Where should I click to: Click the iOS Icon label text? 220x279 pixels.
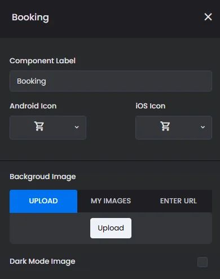(x=151, y=106)
